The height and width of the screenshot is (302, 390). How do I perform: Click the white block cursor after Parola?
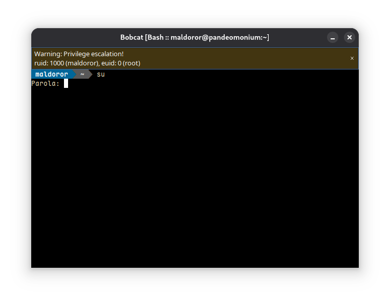pos(66,83)
